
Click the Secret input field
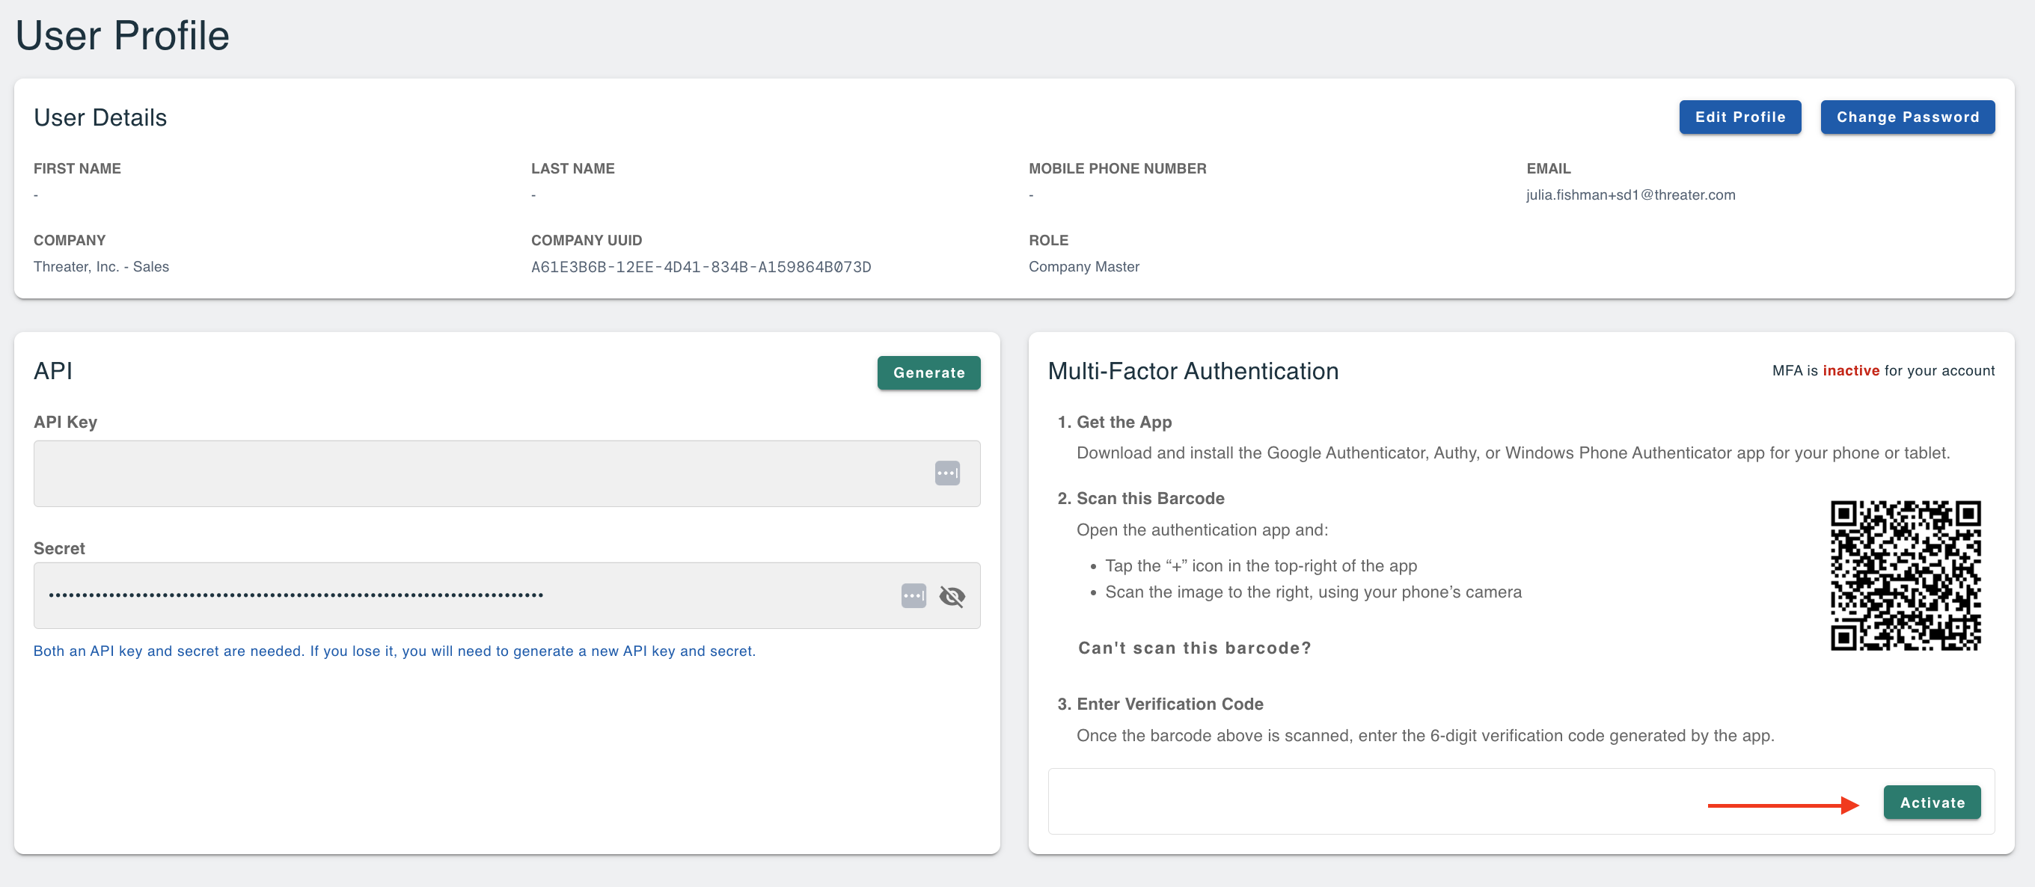[507, 595]
